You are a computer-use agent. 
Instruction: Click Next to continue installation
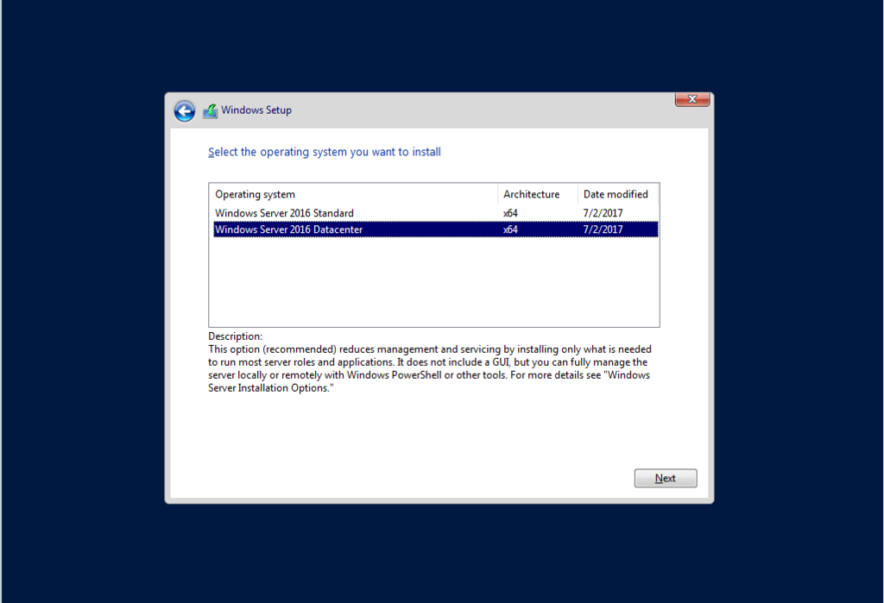pyautogui.click(x=666, y=478)
